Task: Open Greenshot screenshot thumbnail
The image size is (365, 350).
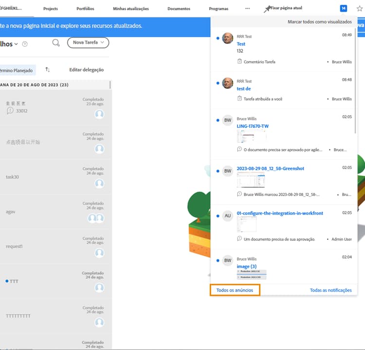Action: 251,180
